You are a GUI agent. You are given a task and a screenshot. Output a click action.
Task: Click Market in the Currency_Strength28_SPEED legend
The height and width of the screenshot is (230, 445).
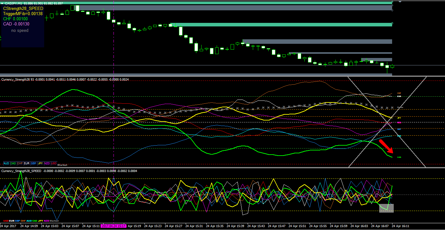54,221
